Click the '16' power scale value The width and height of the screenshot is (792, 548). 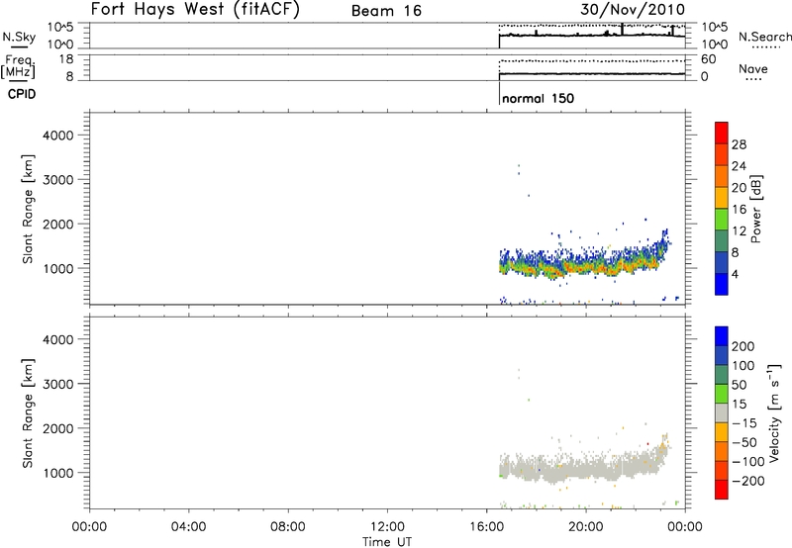pos(739,210)
